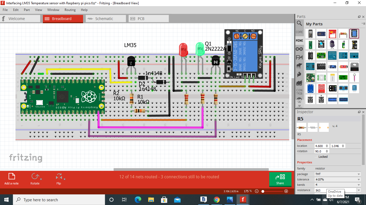Select the SparkFun flame parts bin icon
The height and width of the screenshot is (205, 366).
pos(299,74)
